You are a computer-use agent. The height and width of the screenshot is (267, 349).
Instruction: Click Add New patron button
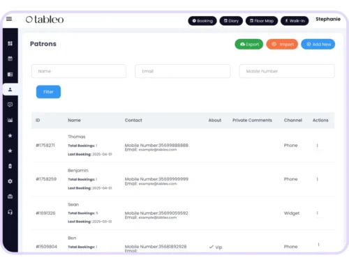click(318, 44)
